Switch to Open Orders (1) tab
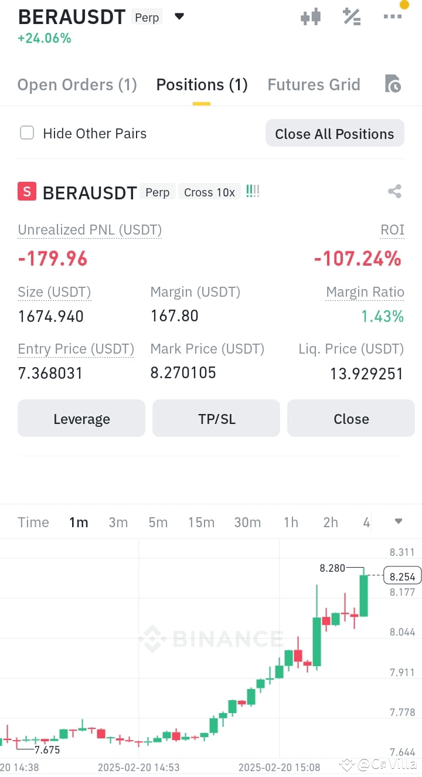 pos(77,85)
